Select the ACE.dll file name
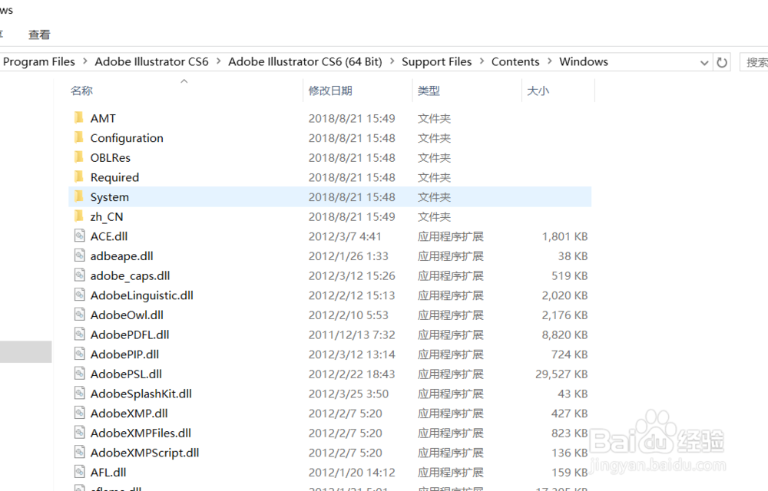768x491 pixels. click(109, 236)
